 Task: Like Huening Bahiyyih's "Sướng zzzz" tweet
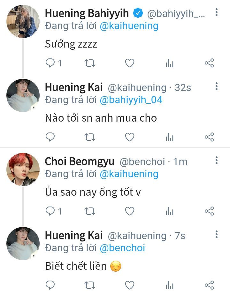point(129,63)
